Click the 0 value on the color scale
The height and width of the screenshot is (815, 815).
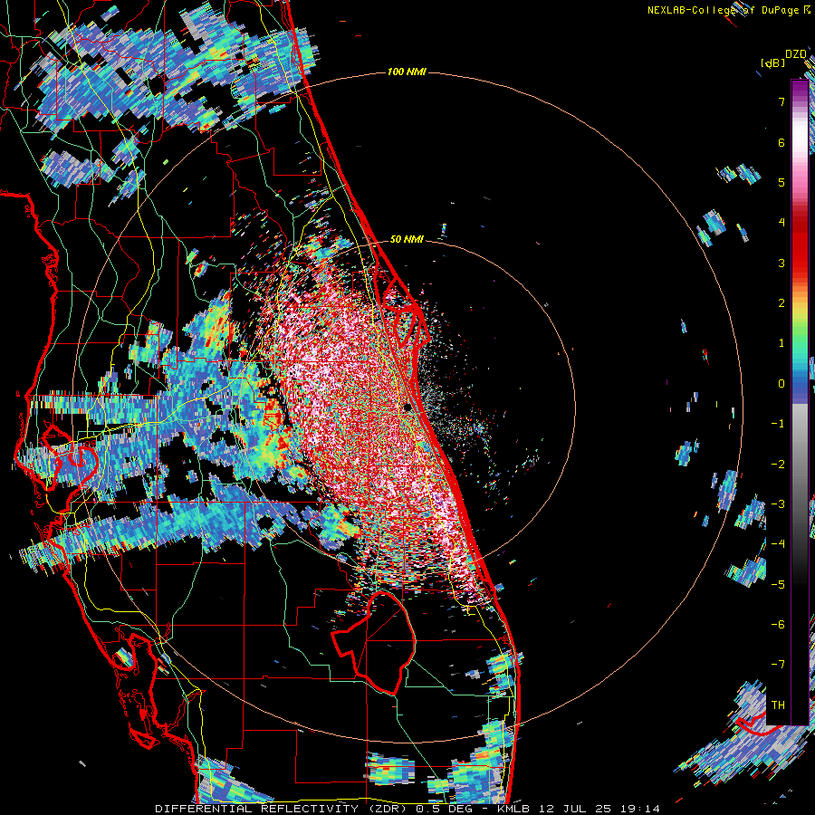(x=781, y=384)
